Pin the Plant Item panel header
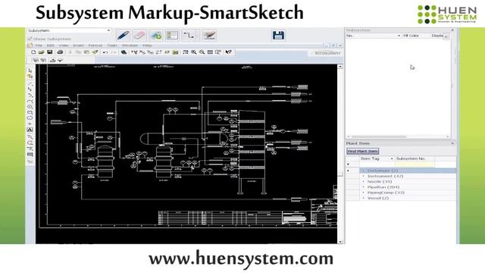The image size is (485, 273). click(452, 143)
